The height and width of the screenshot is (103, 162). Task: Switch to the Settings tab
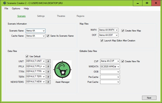coord(41,16)
